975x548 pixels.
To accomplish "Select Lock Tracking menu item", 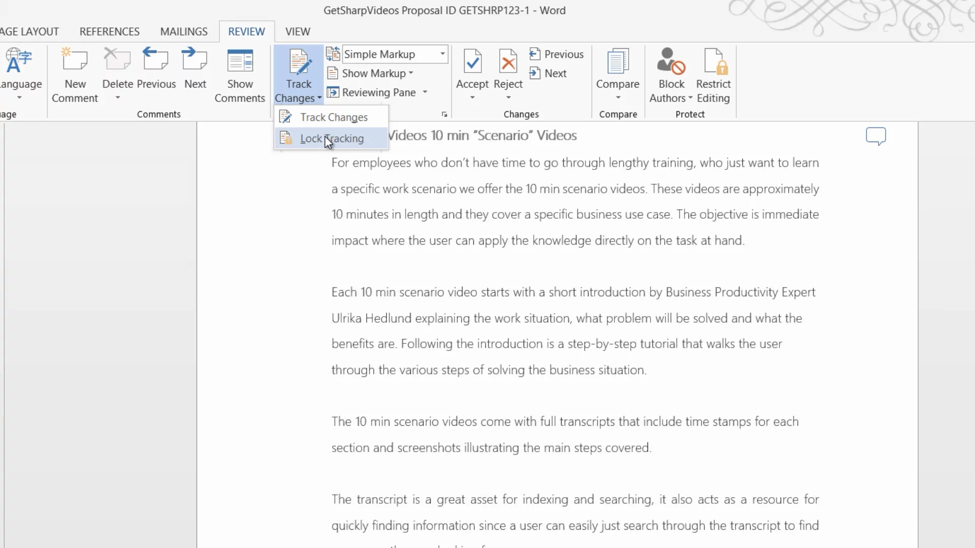I will [x=332, y=139].
